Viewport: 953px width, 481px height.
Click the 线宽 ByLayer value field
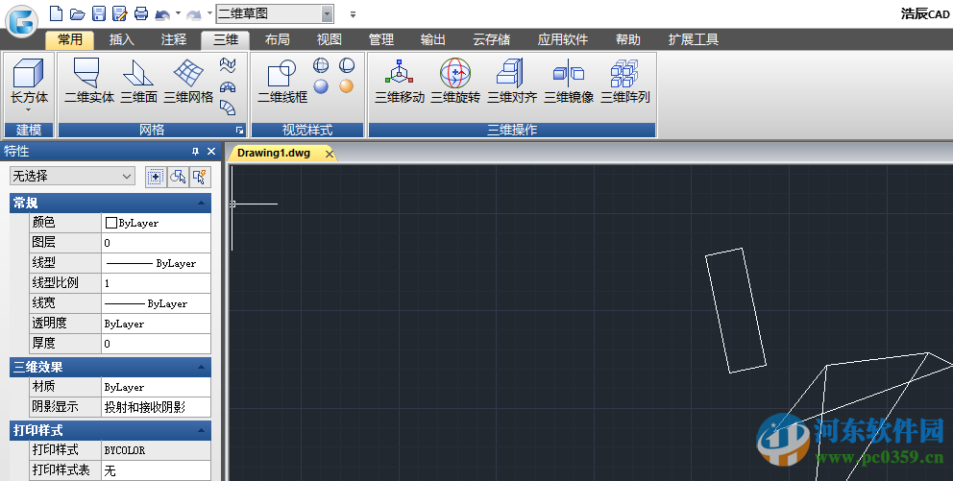pos(156,303)
